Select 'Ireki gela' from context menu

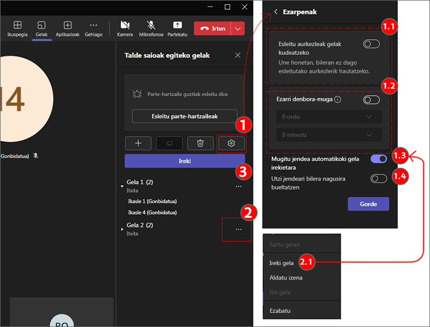click(282, 263)
